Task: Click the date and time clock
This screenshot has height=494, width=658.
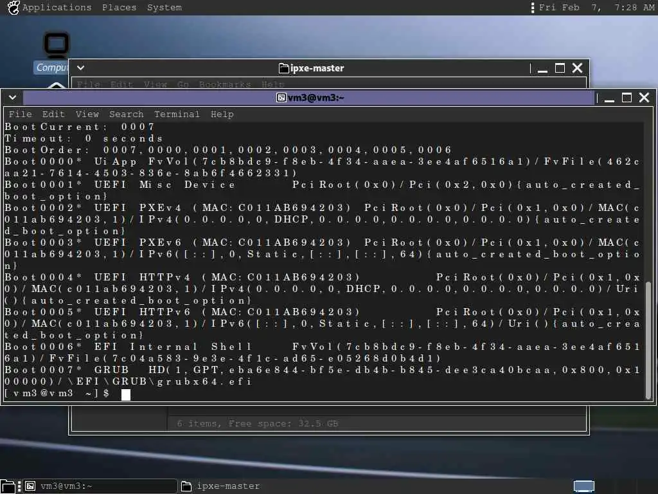Action: (x=596, y=8)
